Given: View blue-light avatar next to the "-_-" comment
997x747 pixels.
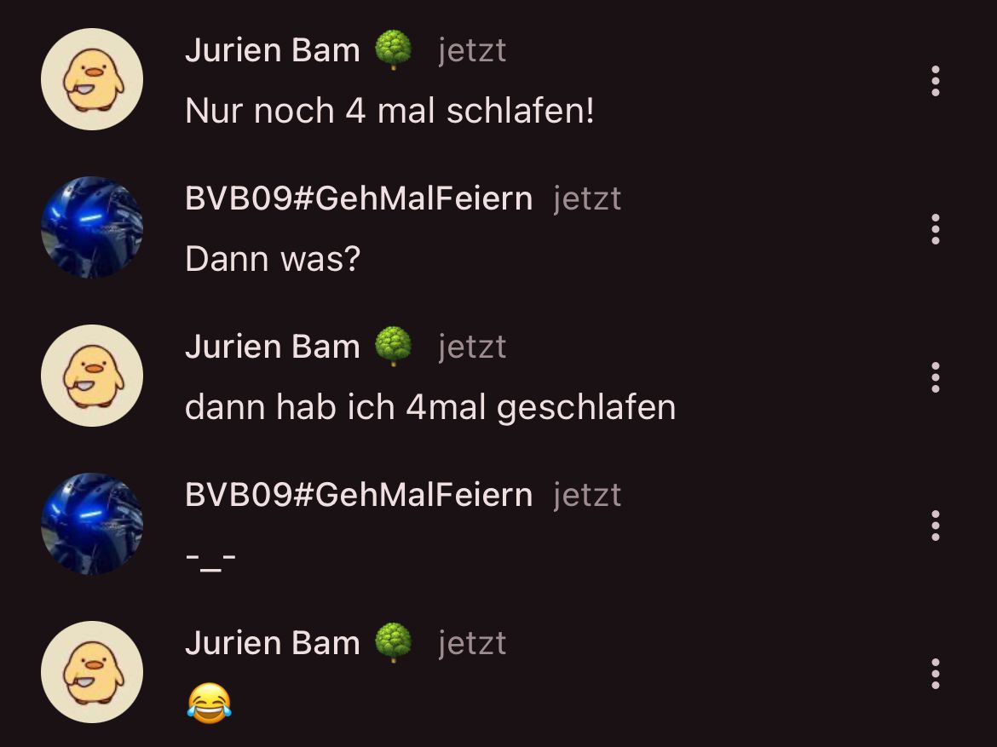Looking at the screenshot, I should point(92,524).
